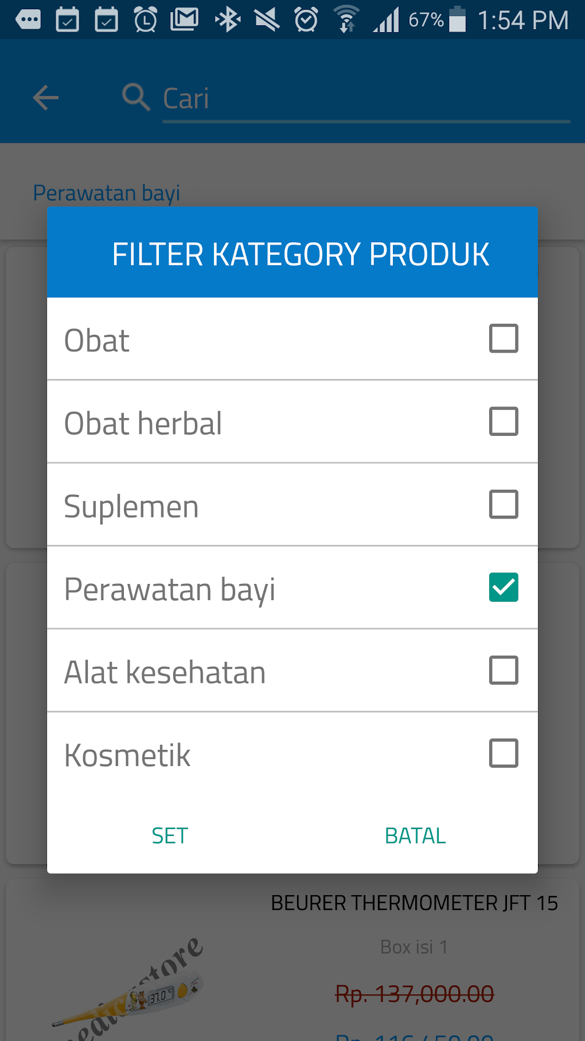The width and height of the screenshot is (585, 1041).
Task: Enable the Suplemen filter
Action: click(x=503, y=504)
